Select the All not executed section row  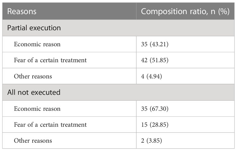(x=118, y=92)
